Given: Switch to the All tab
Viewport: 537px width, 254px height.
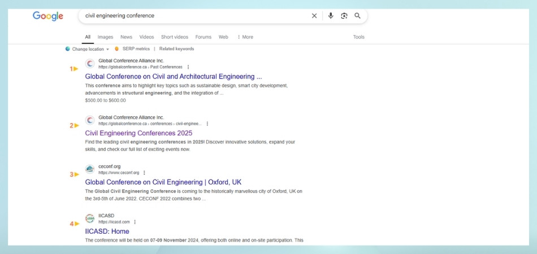Looking at the screenshot, I should [x=88, y=37].
